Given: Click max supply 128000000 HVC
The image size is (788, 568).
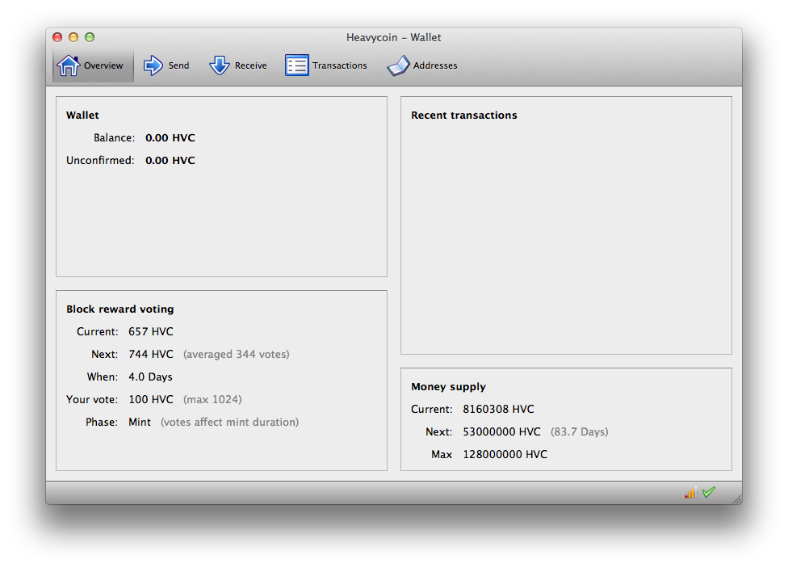Looking at the screenshot, I should [505, 454].
